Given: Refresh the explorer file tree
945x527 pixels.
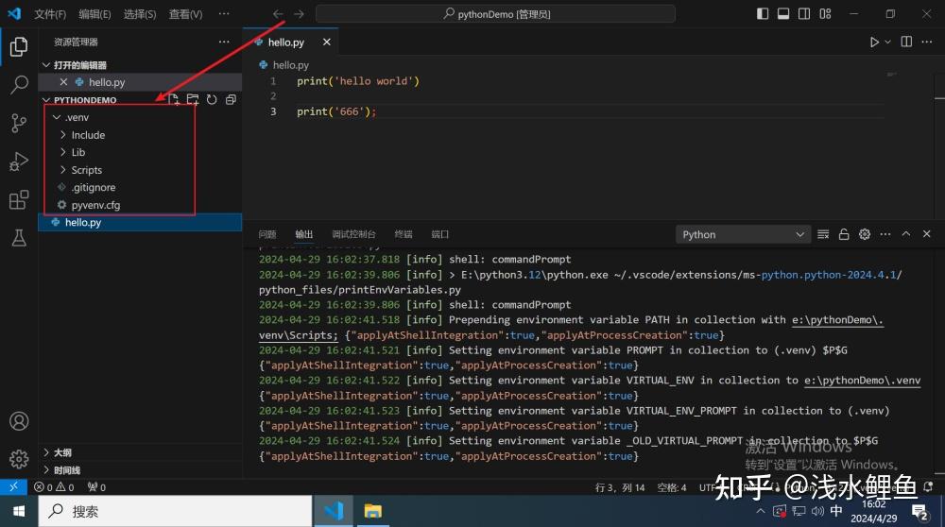Looking at the screenshot, I should [x=212, y=99].
